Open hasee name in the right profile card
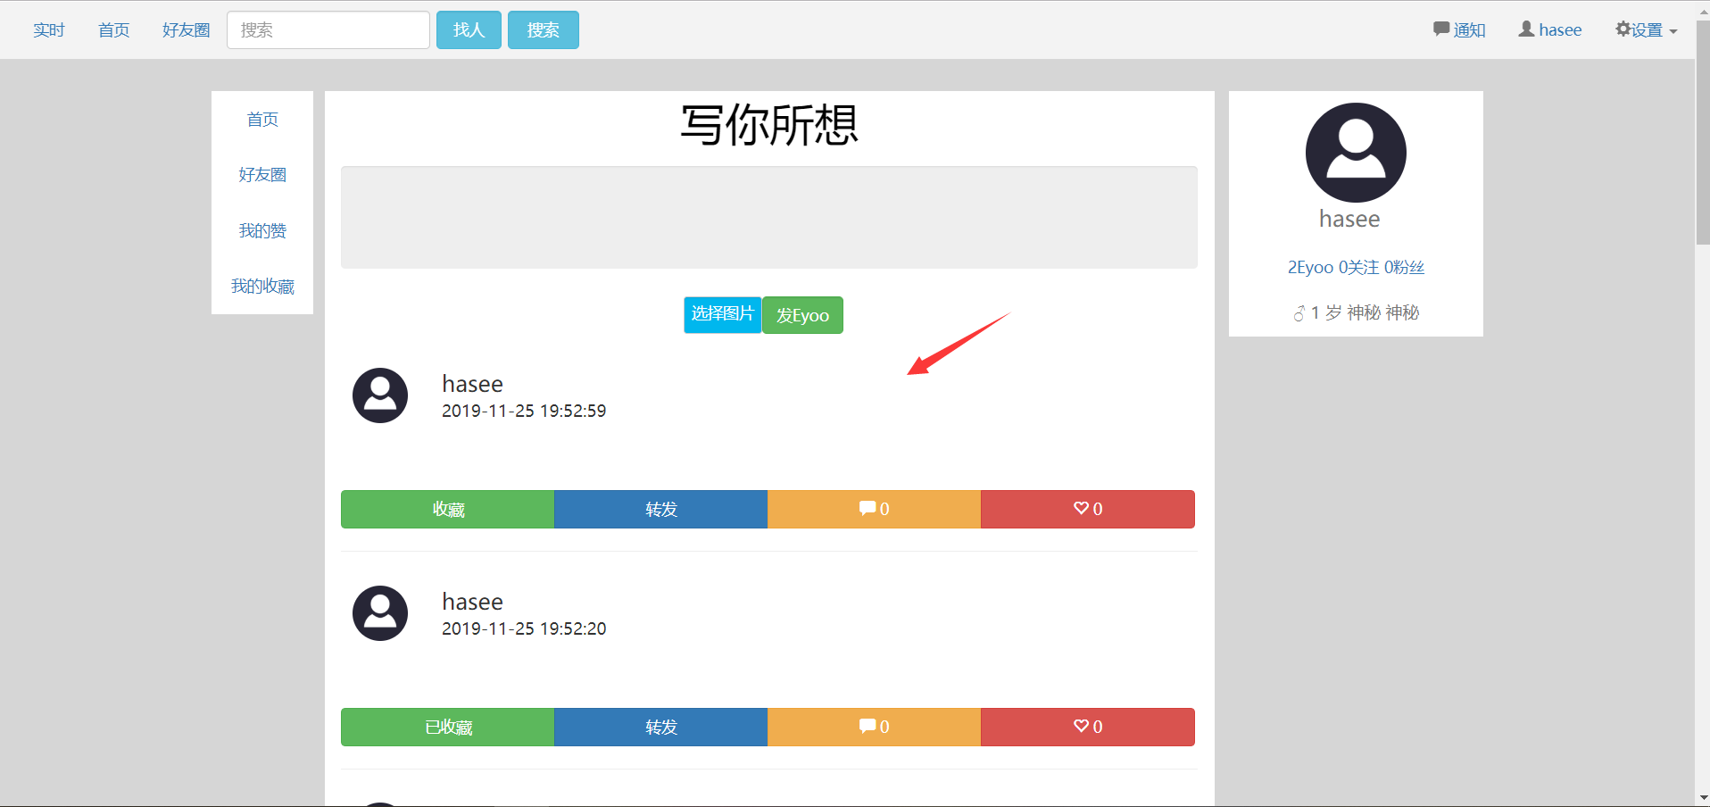 [x=1349, y=220]
